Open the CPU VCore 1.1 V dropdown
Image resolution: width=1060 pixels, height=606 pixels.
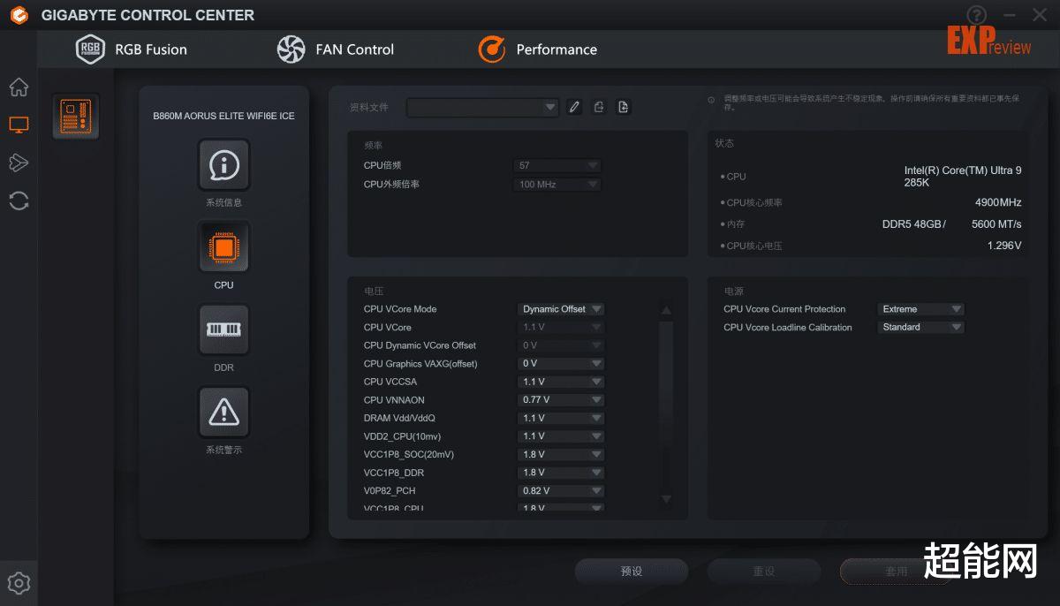point(561,327)
